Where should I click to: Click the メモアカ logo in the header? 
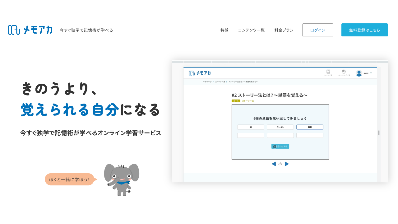click(x=30, y=30)
